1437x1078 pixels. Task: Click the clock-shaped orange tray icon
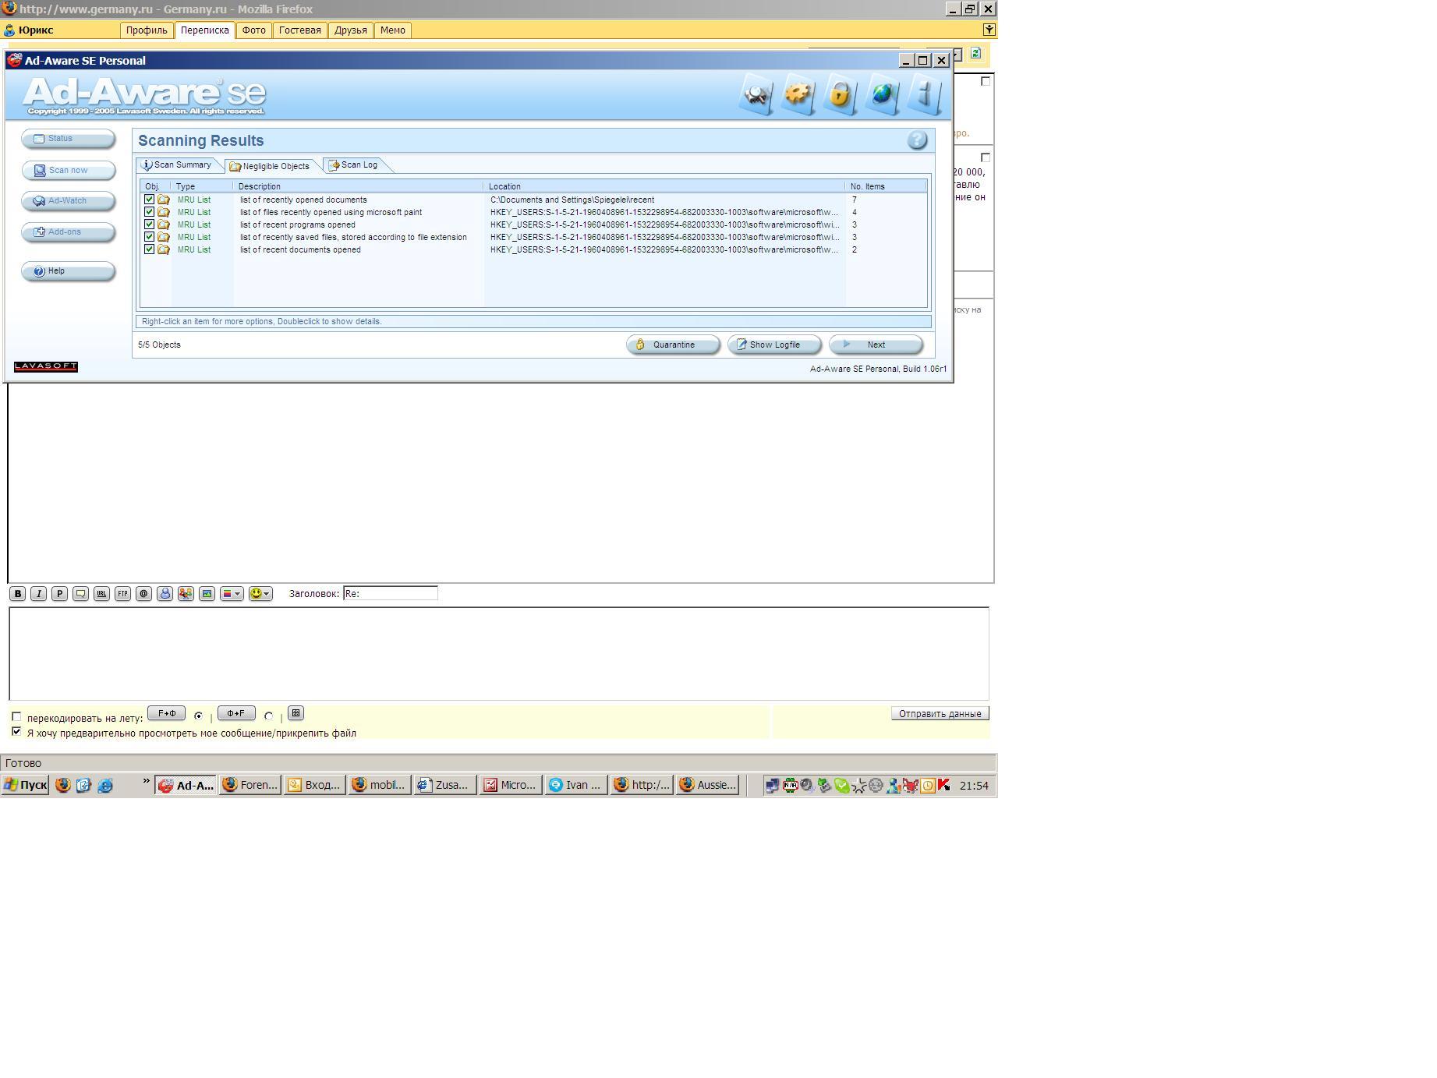tap(928, 786)
